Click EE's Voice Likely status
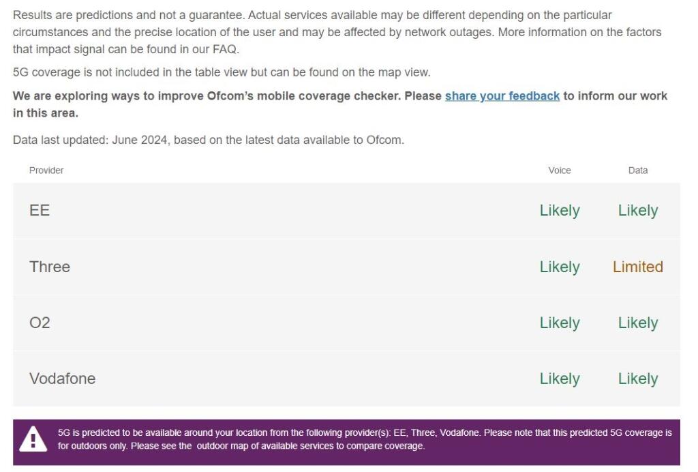This screenshot has width=698, height=472. click(560, 211)
